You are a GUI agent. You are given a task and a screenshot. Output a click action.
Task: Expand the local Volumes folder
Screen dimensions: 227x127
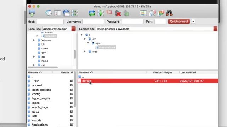(34, 40)
